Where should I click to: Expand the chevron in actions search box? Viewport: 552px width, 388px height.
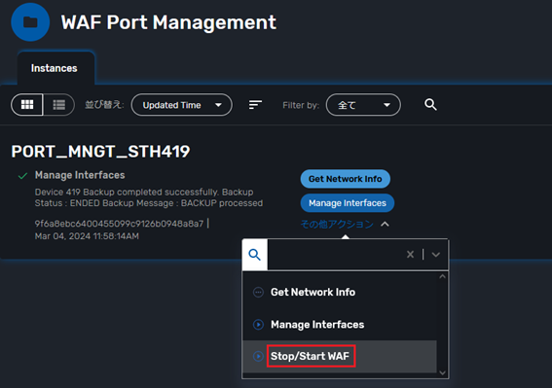pyautogui.click(x=436, y=255)
